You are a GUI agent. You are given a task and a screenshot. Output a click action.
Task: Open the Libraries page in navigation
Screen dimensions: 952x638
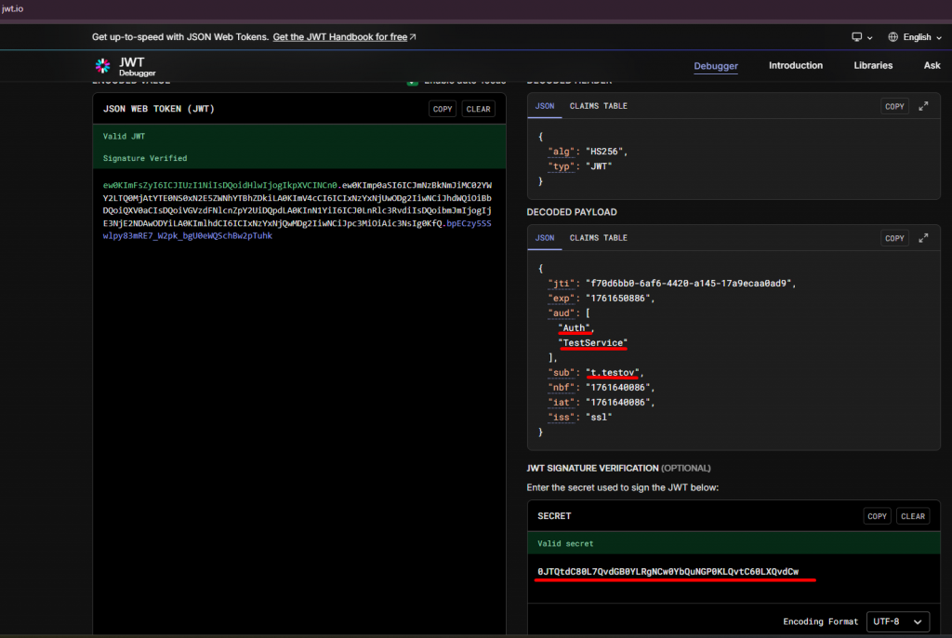click(x=873, y=66)
